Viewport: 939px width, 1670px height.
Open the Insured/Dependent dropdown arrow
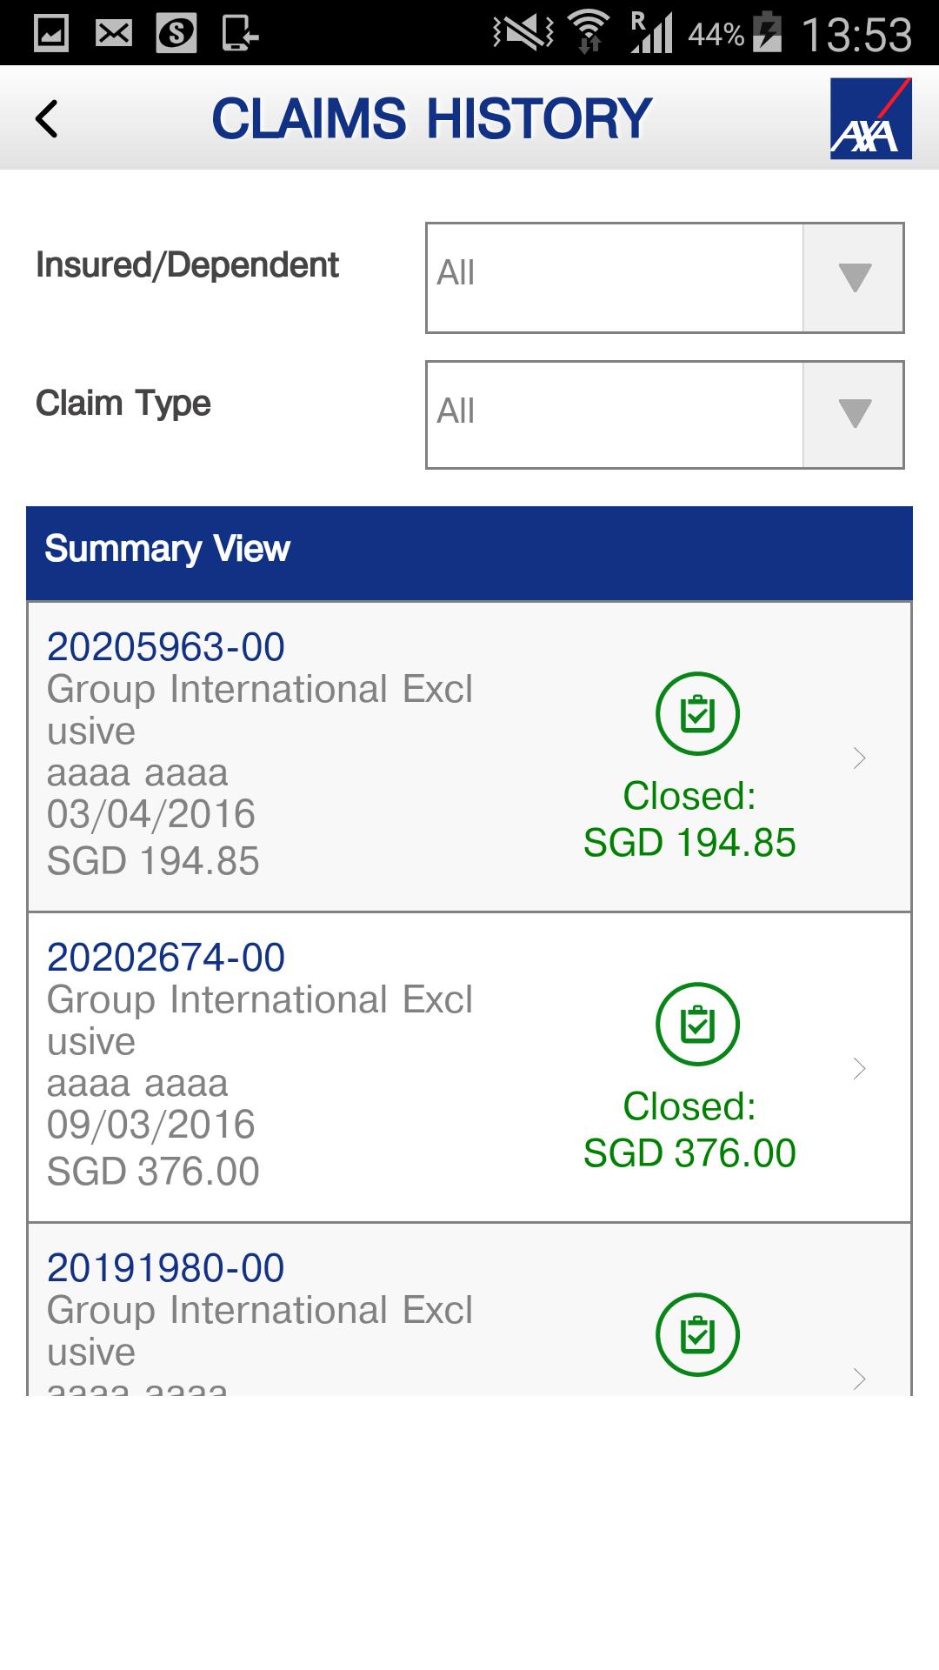tap(854, 278)
